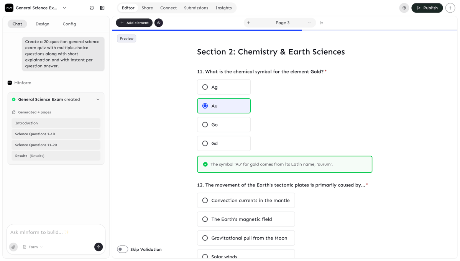Switch to the Submissions tab
Screen dimensions: 460x261
(196, 8)
